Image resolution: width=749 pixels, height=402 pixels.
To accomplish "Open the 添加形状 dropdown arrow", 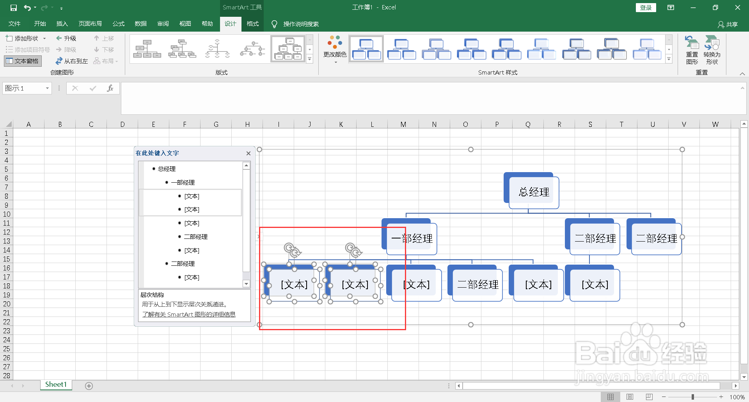I will tap(44, 38).
